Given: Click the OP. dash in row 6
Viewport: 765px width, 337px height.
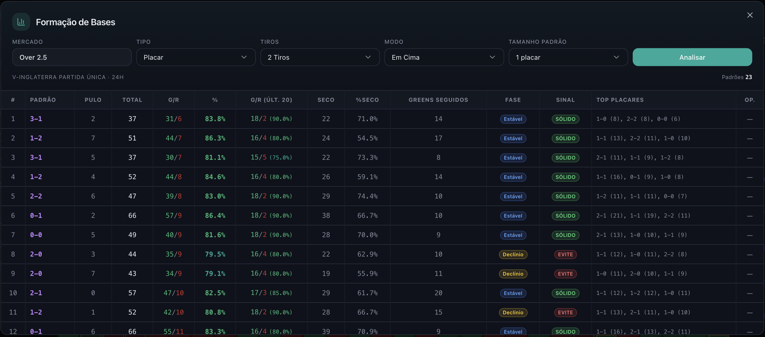Looking at the screenshot, I should coord(750,216).
